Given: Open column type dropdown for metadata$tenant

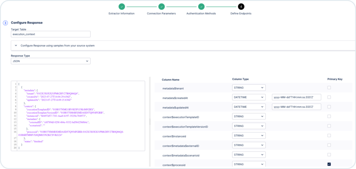Looking at the screenshot, I should [x=249, y=87].
